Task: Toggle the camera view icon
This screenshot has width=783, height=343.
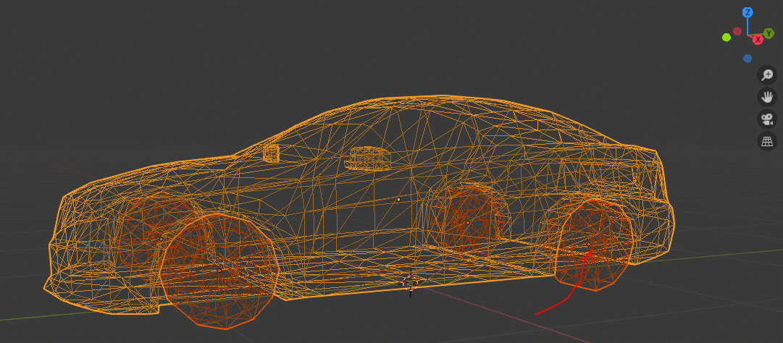Action: (767, 119)
